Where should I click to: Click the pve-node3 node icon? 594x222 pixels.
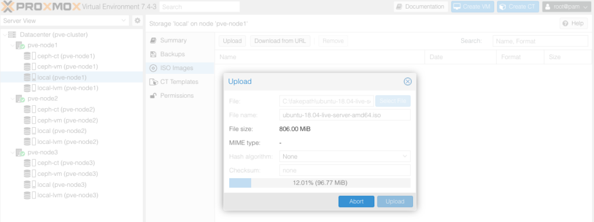[x=20, y=153]
